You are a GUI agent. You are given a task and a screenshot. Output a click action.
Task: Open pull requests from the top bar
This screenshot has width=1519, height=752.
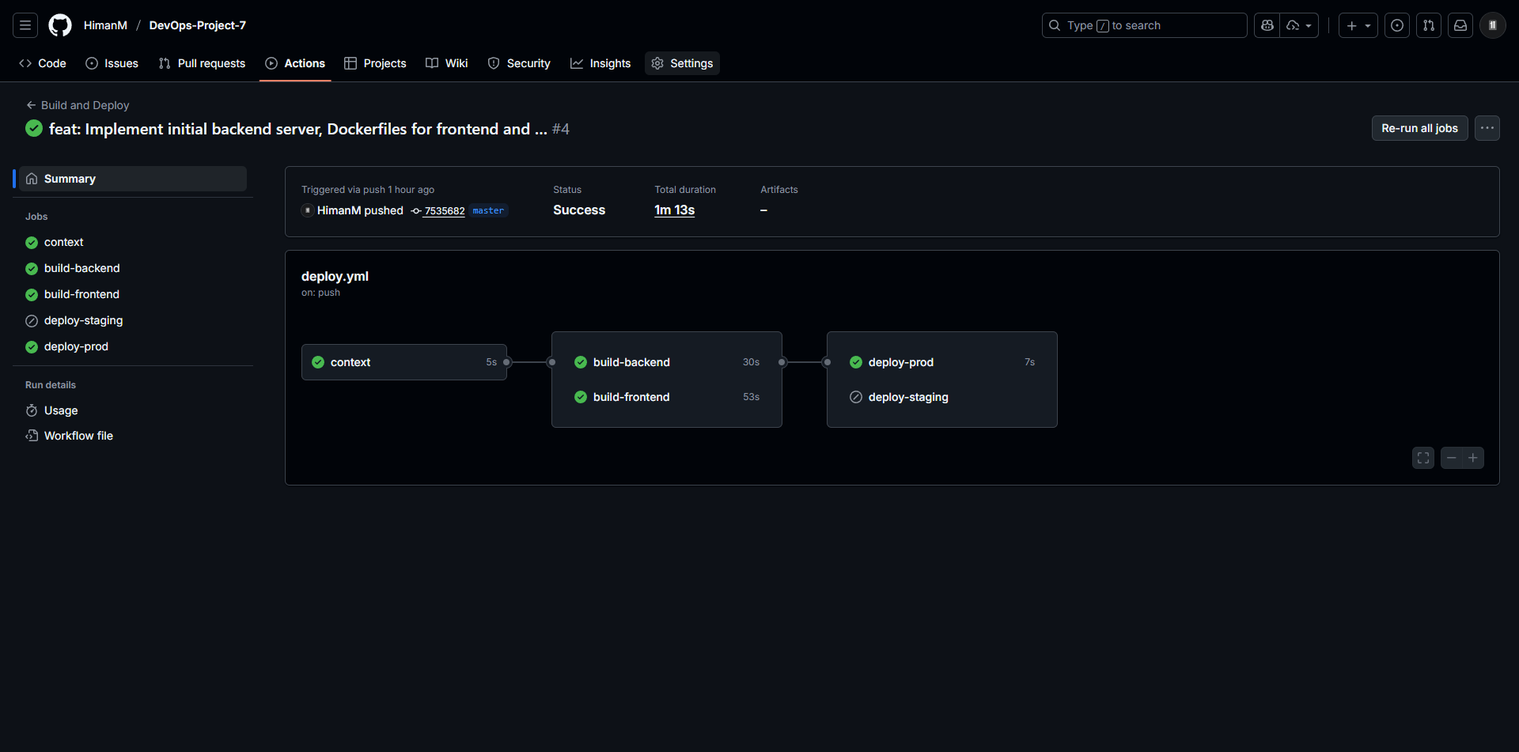tap(1429, 25)
